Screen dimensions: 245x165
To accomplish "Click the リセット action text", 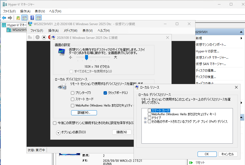I will [200, 163].
